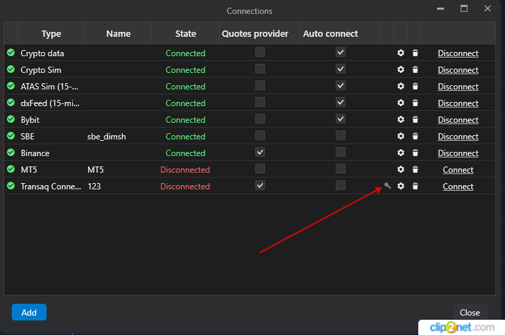Enable Auto connect for Binance
The width and height of the screenshot is (505, 335).
[341, 152]
